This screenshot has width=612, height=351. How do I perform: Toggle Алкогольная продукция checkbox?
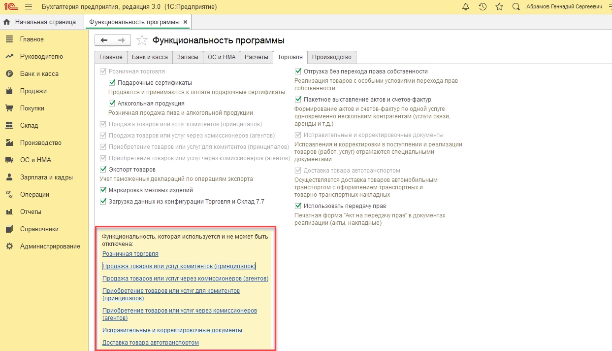[x=112, y=104]
